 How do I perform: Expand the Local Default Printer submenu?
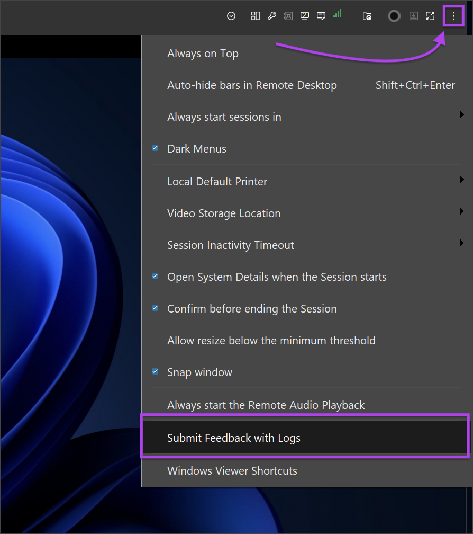[217, 182]
